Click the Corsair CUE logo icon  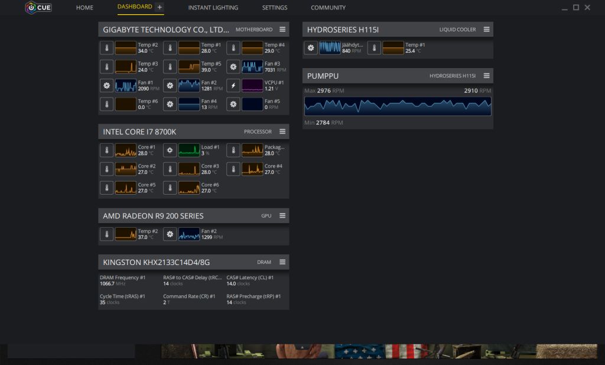(x=38, y=7)
